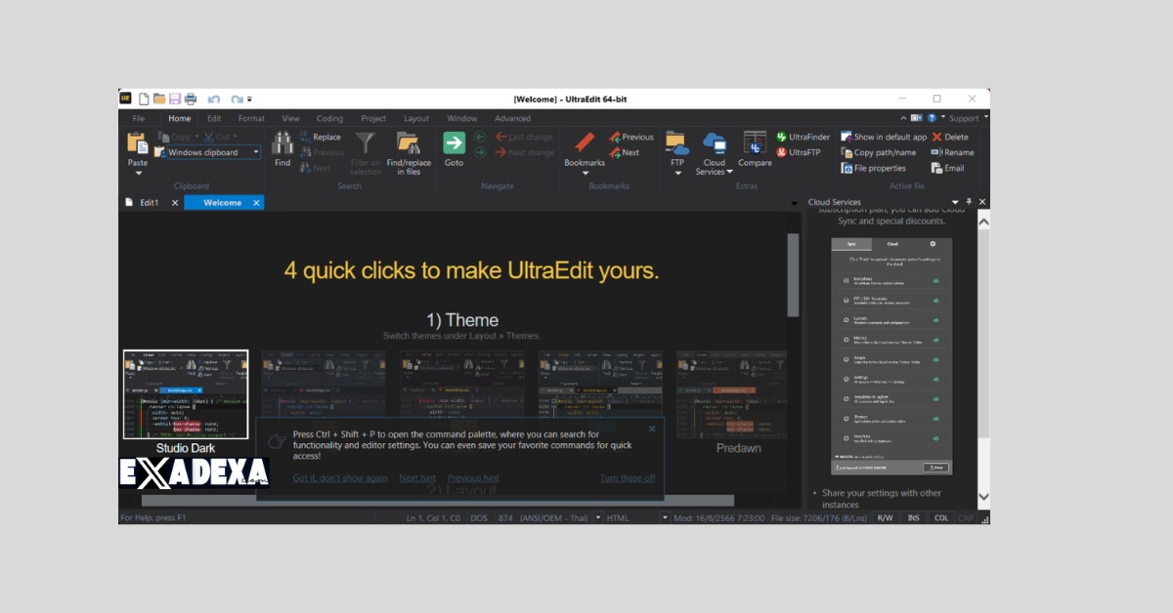Open the Windows clipboard dropdown
The image size is (1173, 613).
click(x=256, y=151)
